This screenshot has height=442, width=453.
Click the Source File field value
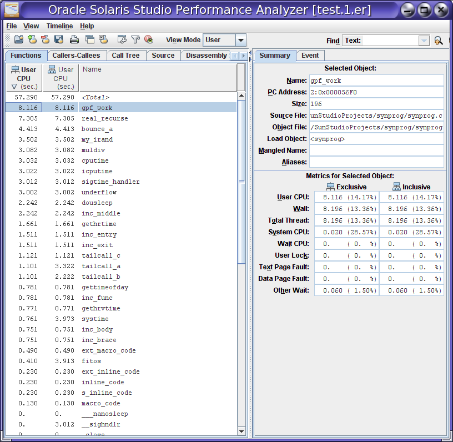376,115
